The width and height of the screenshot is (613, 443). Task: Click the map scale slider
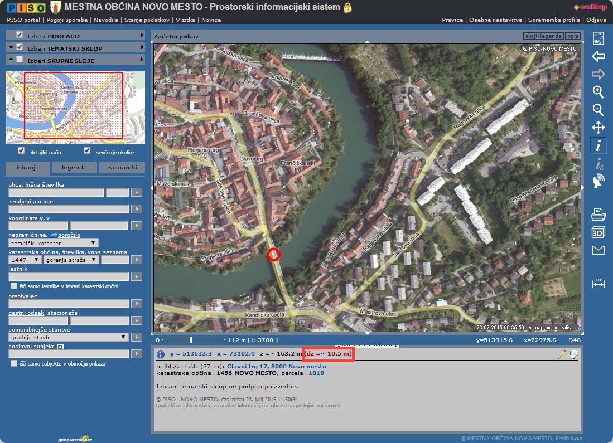191,339
